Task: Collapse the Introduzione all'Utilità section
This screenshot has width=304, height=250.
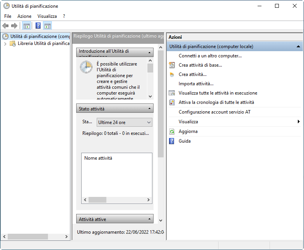Action: 149,52
